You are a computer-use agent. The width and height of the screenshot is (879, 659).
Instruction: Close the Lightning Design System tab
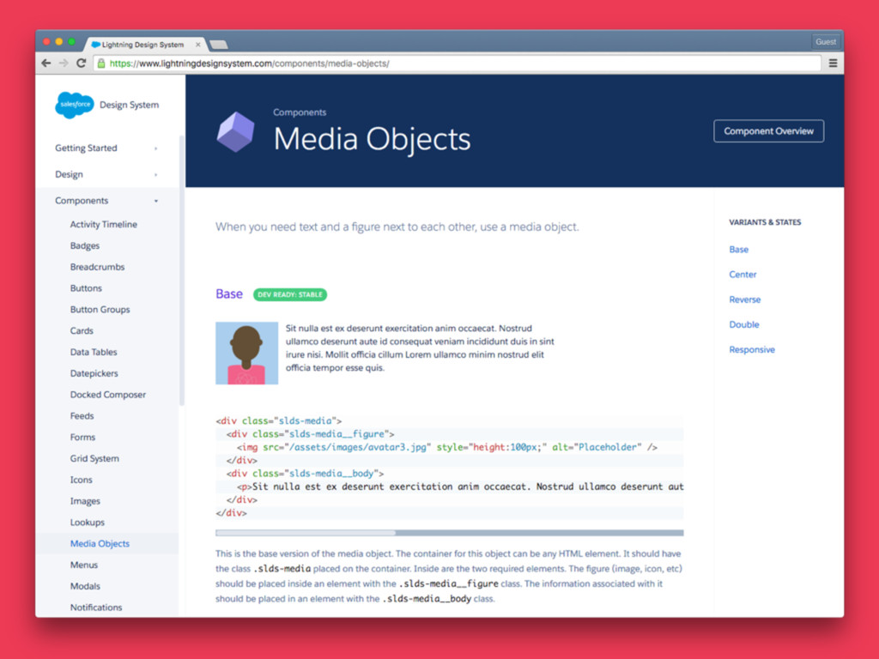pos(198,45)
